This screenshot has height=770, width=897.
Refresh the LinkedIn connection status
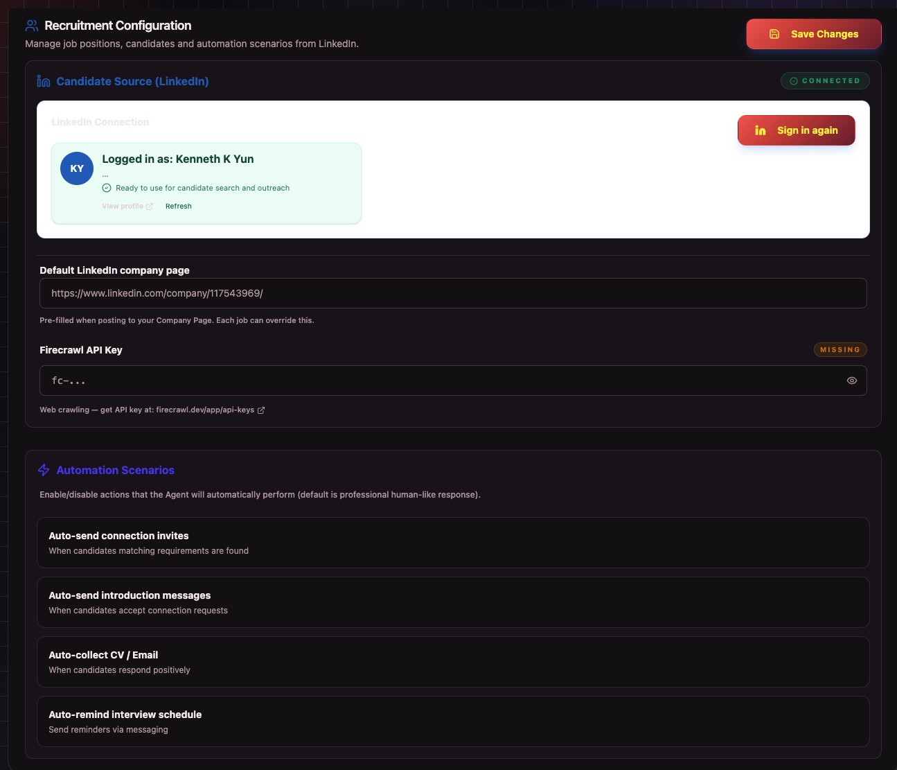point(179,207)
